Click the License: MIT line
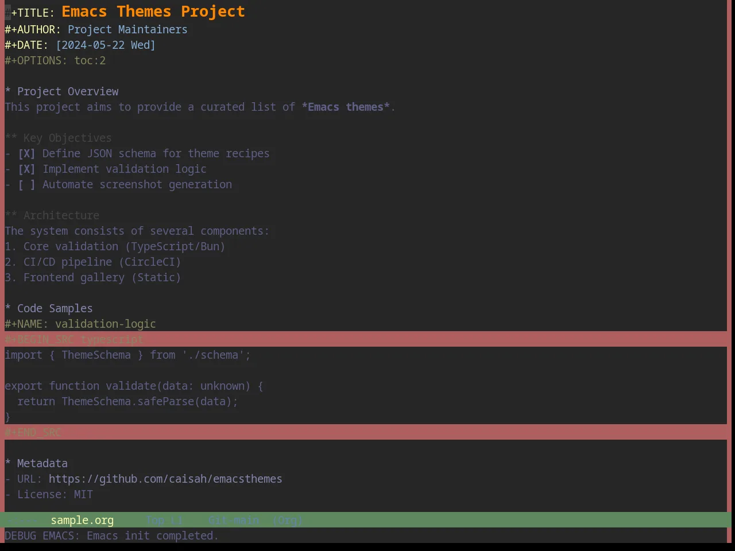Screen dimensions: 735x551 [x=49, y=494]
